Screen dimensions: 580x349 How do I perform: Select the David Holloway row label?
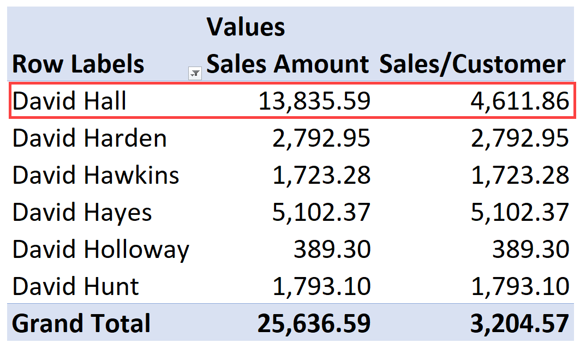[100, 250]
